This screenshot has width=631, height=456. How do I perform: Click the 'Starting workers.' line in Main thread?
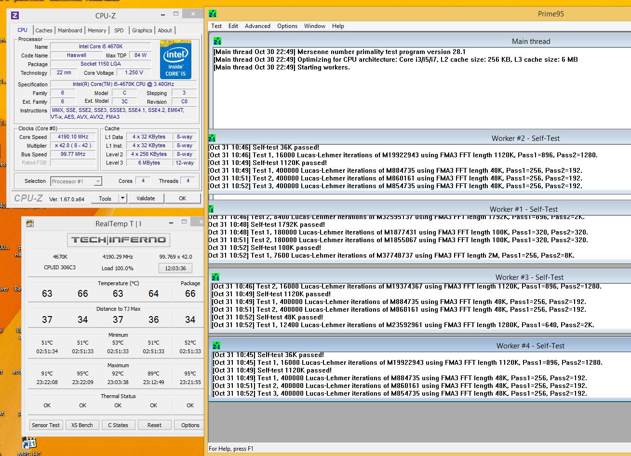(x=282, y=67)
